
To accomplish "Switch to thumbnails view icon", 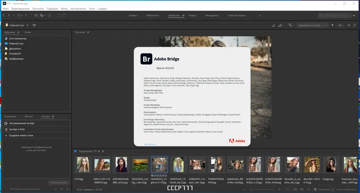I will tap(295, 189).
